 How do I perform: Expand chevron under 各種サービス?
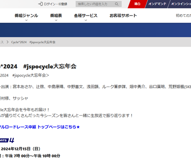pyautogui.click(x=86, y=20)
